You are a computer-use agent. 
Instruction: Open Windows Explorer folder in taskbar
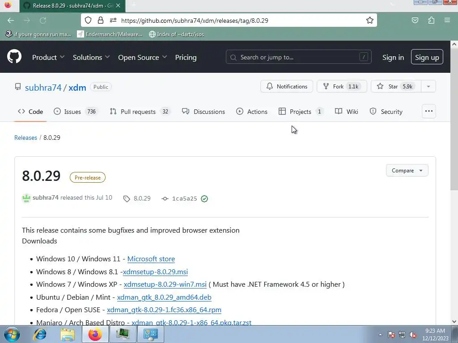coord(68,335)
